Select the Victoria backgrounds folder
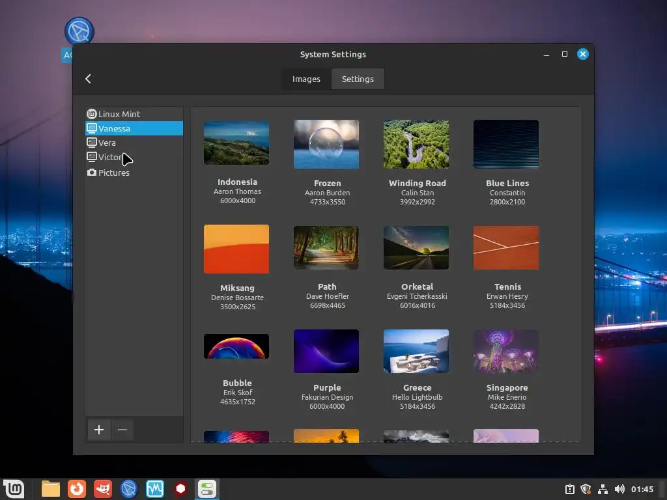Image resolution: width=667 pixels, height=500 pixels. tap(134, 157)
